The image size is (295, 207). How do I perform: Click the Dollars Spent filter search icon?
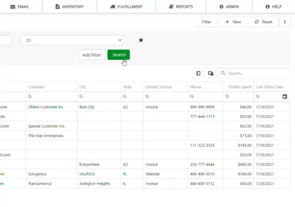click(x=228, y=97)
